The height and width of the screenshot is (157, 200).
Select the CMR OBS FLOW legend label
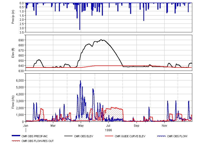pos(177,136)
